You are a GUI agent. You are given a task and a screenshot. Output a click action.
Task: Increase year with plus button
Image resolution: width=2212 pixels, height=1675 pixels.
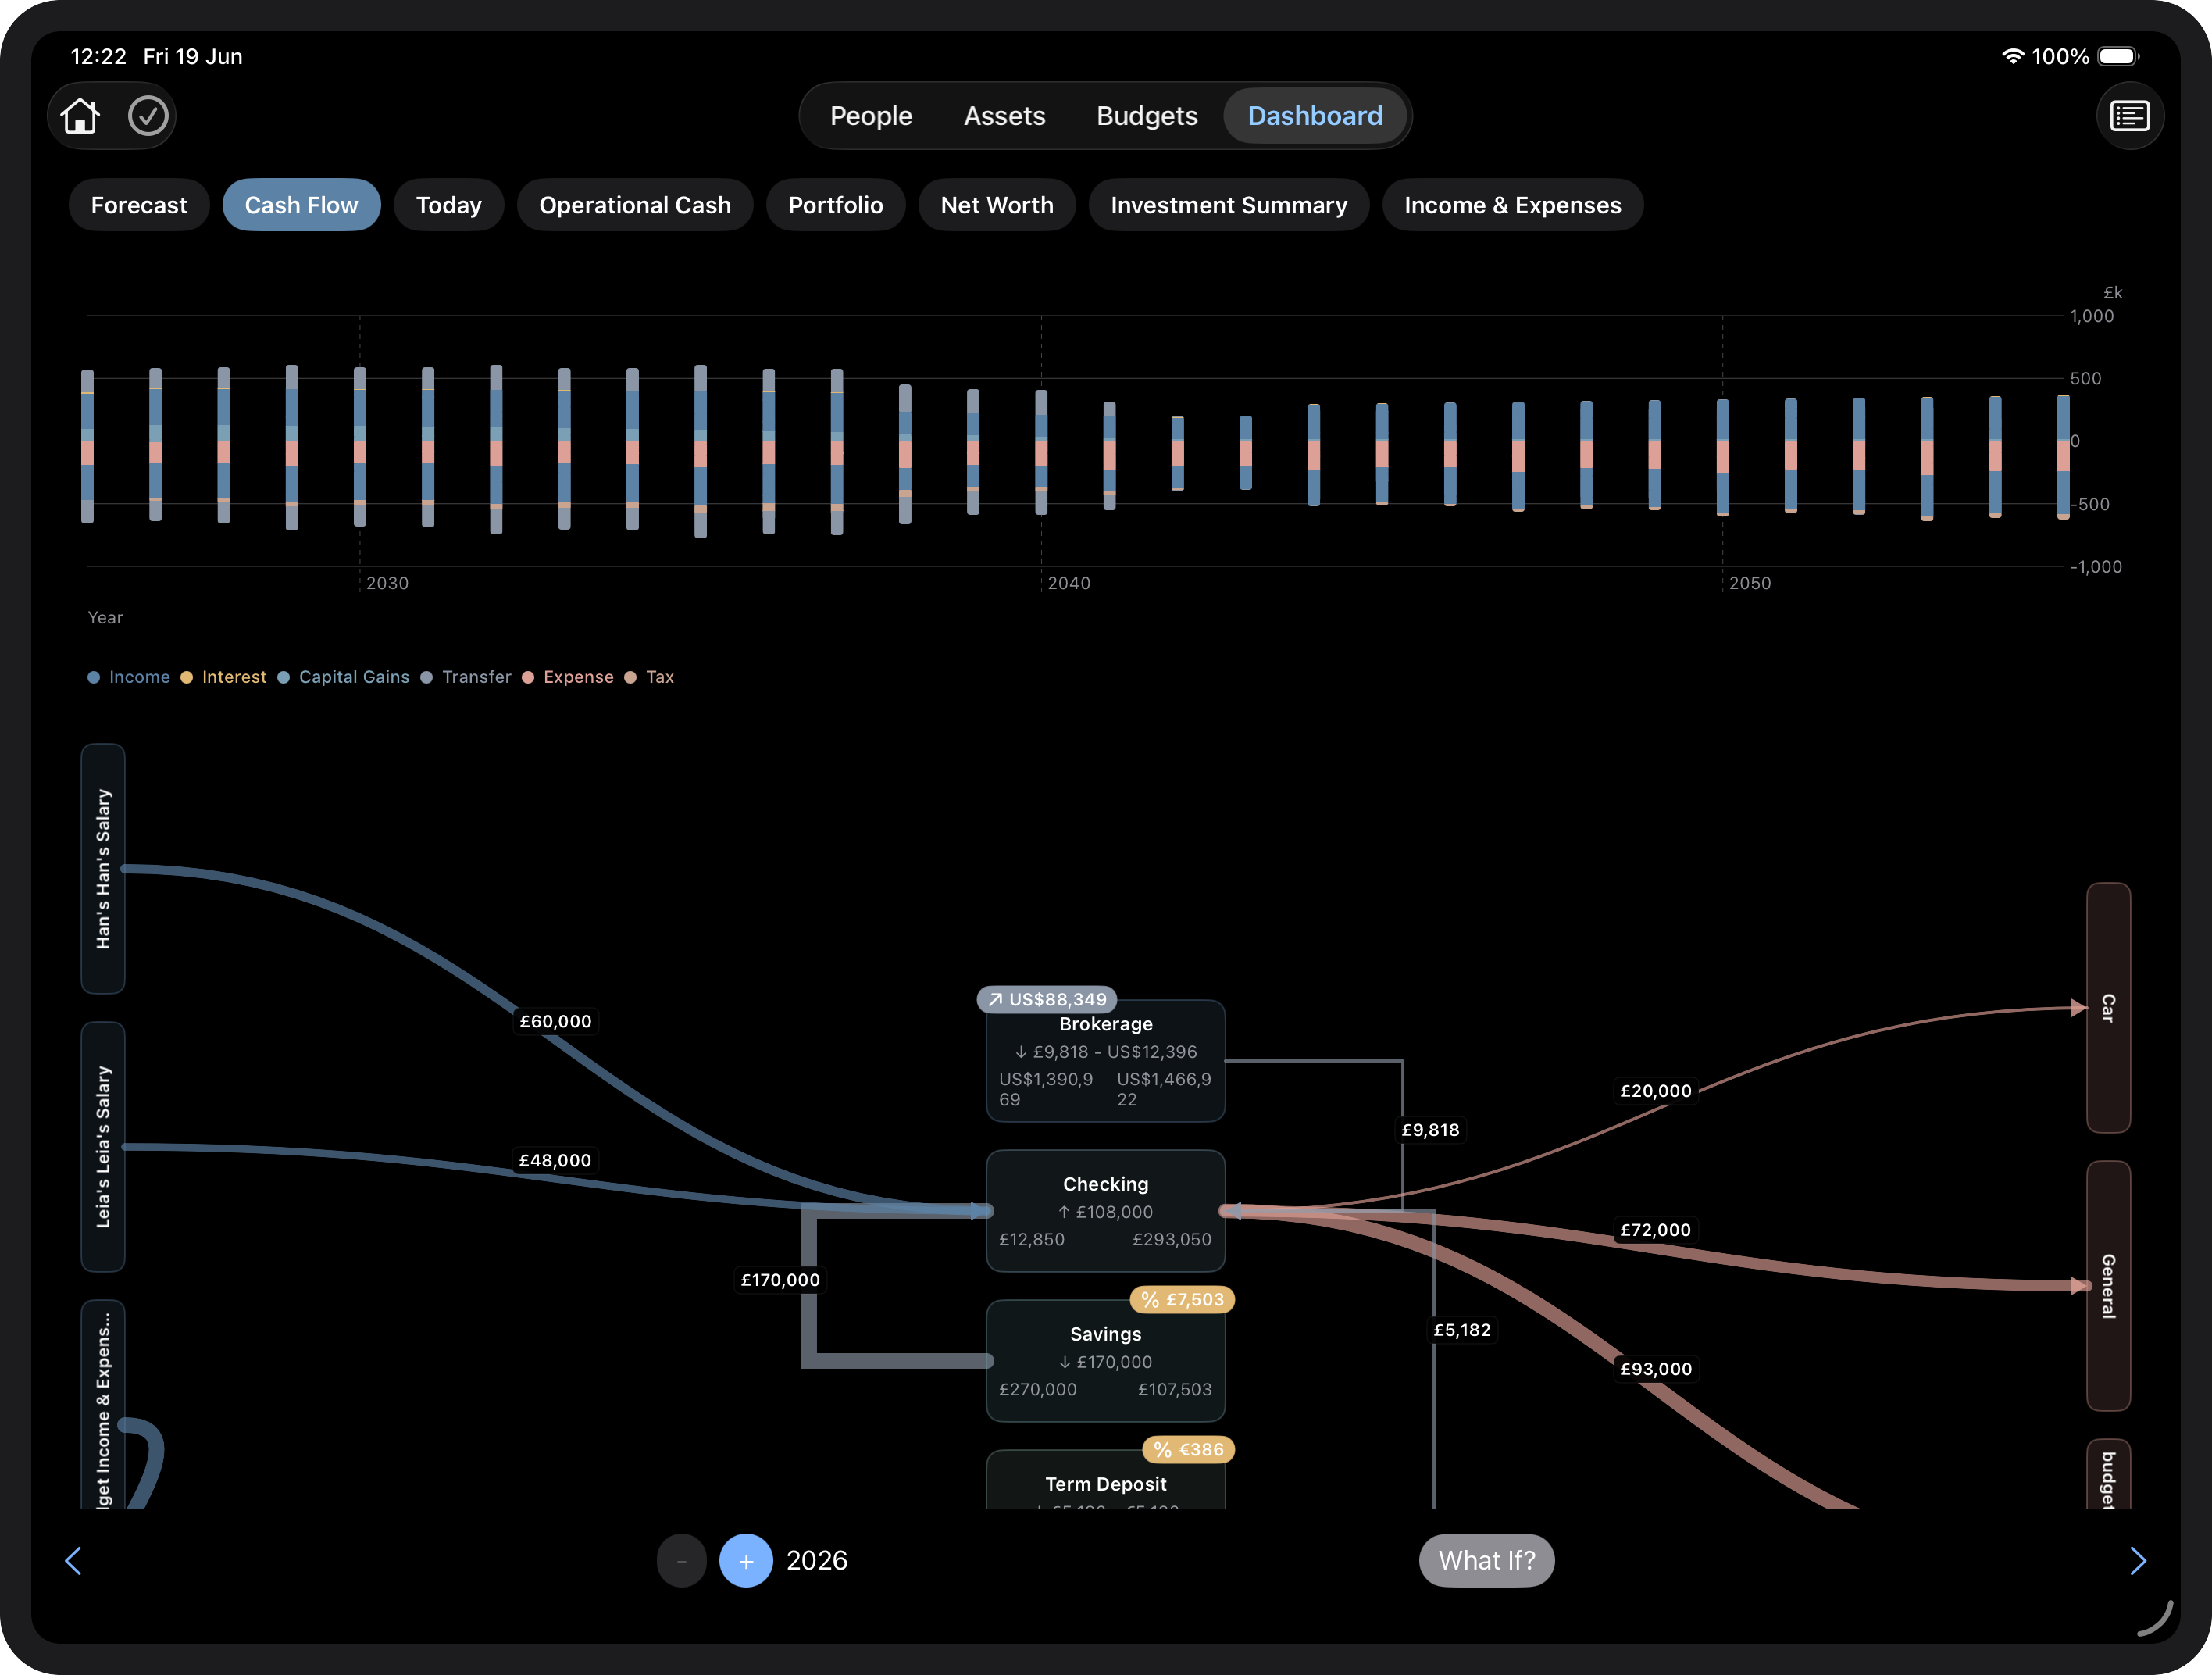[746, 1560]
